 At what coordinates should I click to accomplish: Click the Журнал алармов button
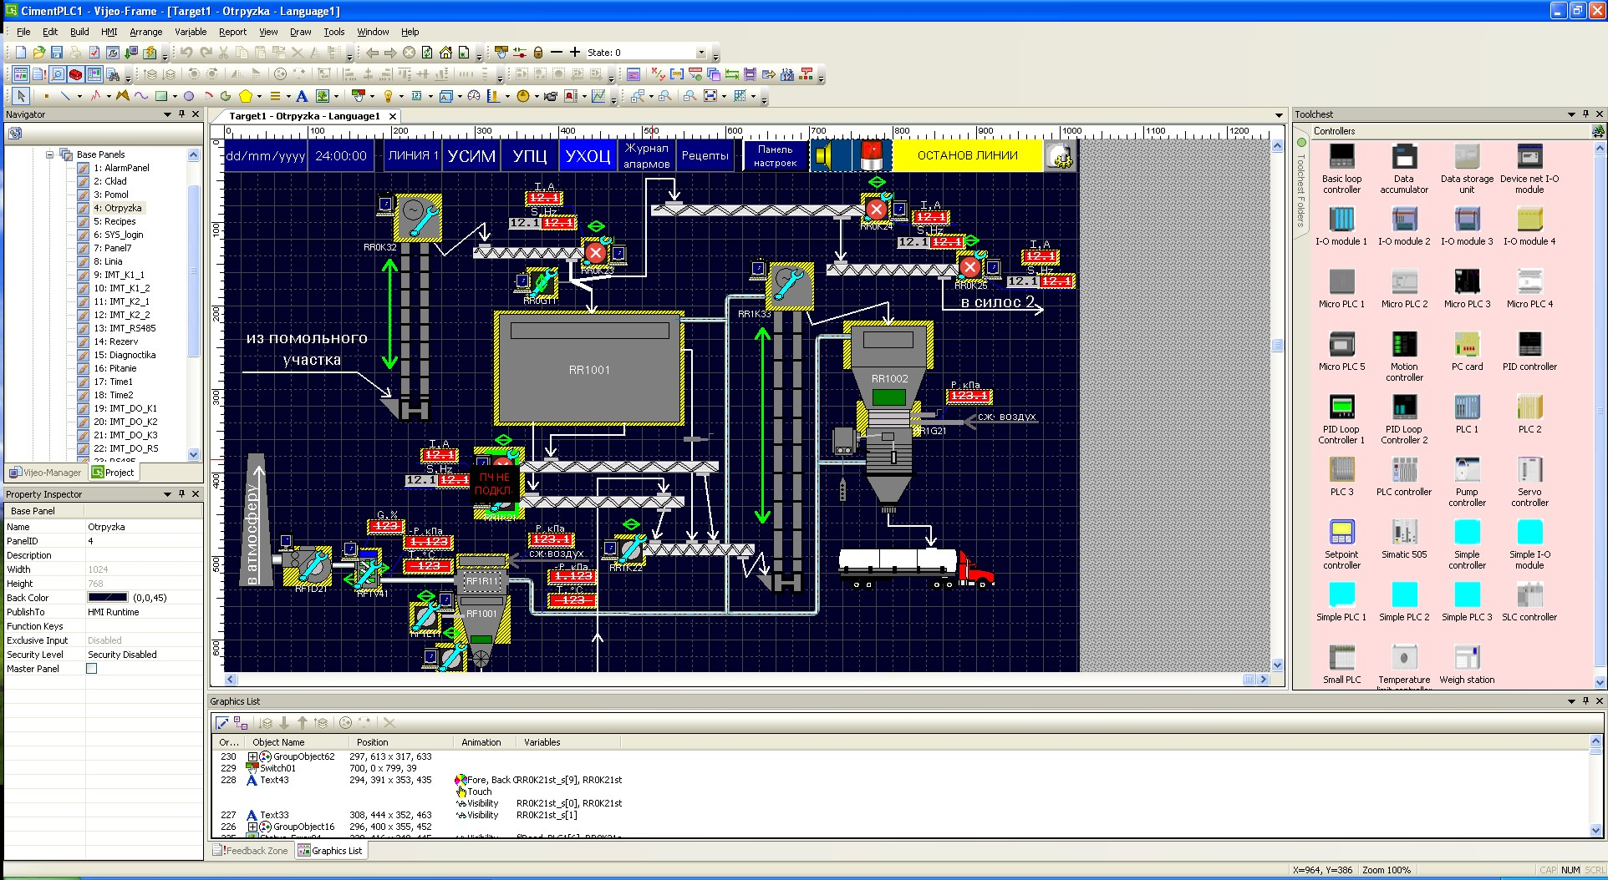(x=647, y=156)
